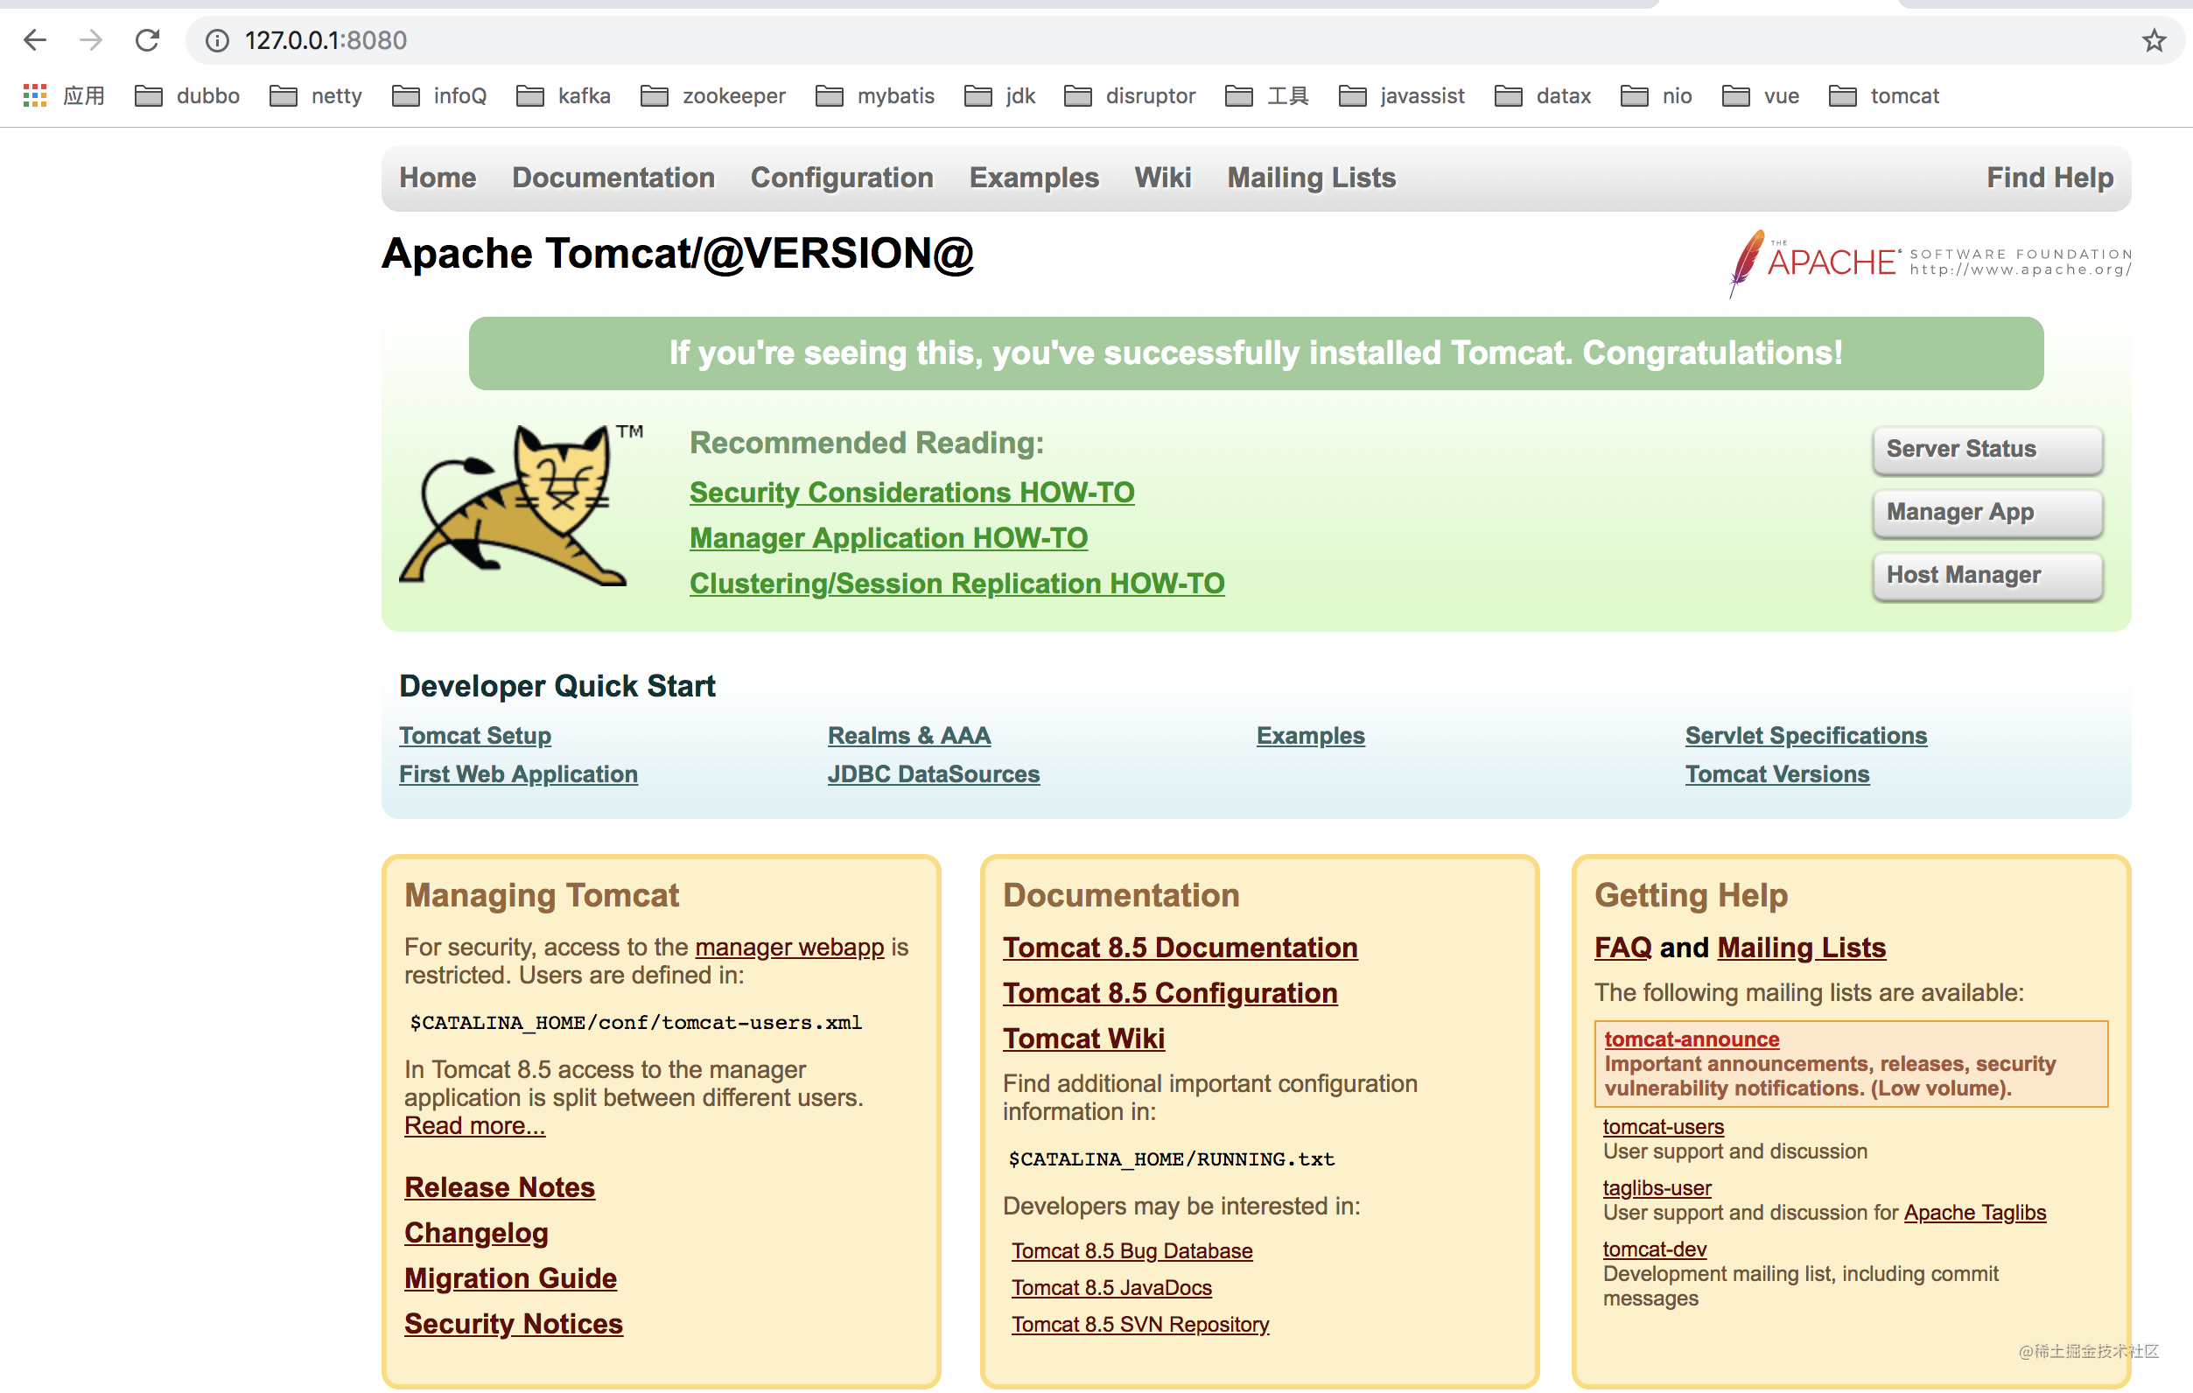Open Security Considerations HOW-TO link

pos(912,493)
